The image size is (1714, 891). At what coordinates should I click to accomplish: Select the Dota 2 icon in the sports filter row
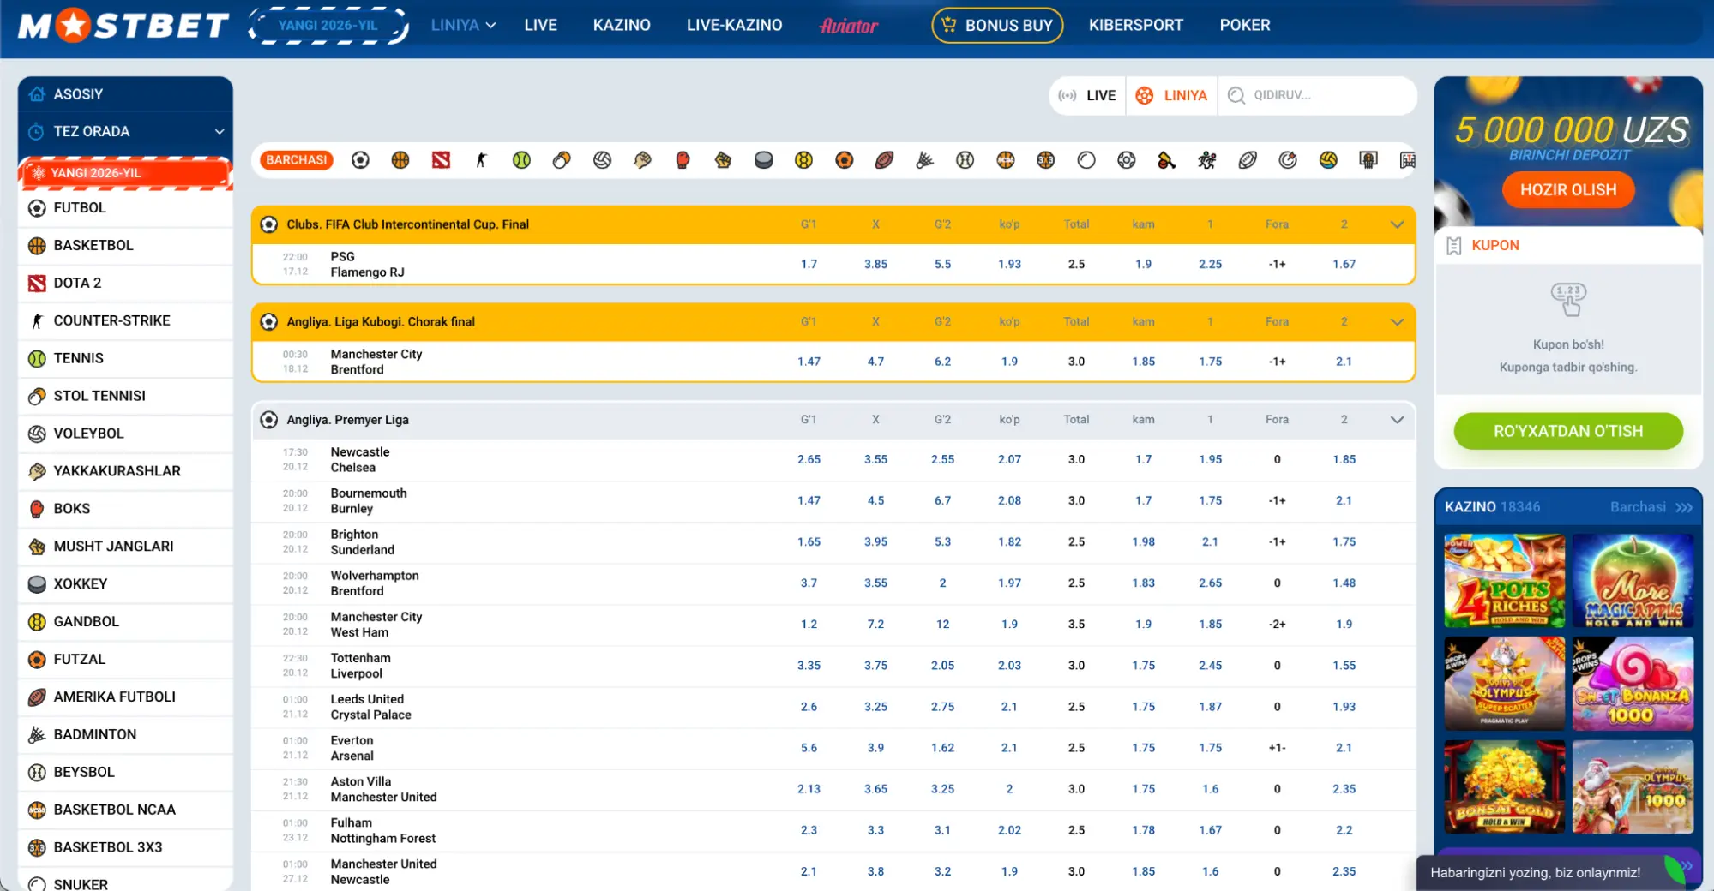pos(441,160)
